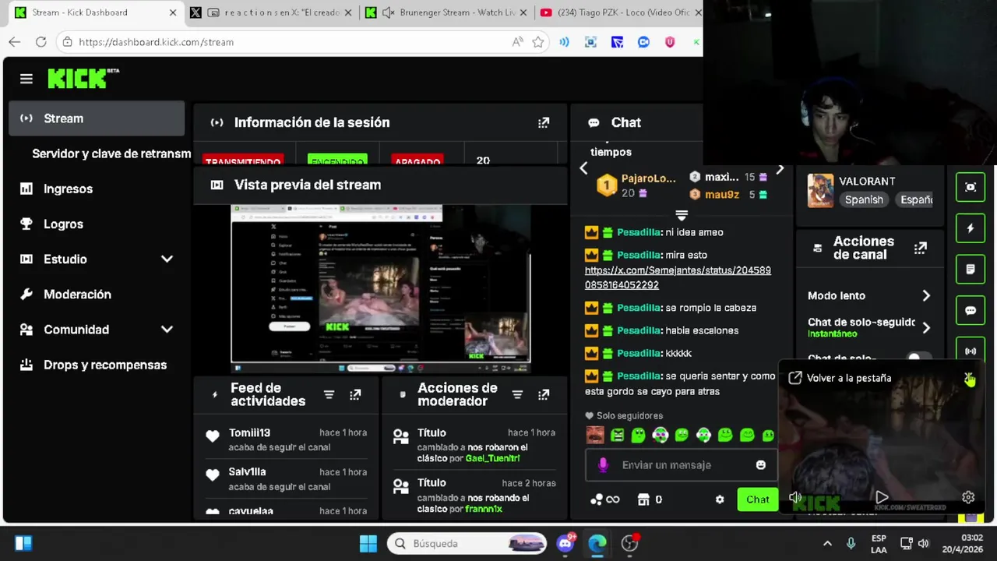Open Ingresos in the sidebar
Image resolution: width=997 pixels, height=561 pixels.
tap(97, 189)
